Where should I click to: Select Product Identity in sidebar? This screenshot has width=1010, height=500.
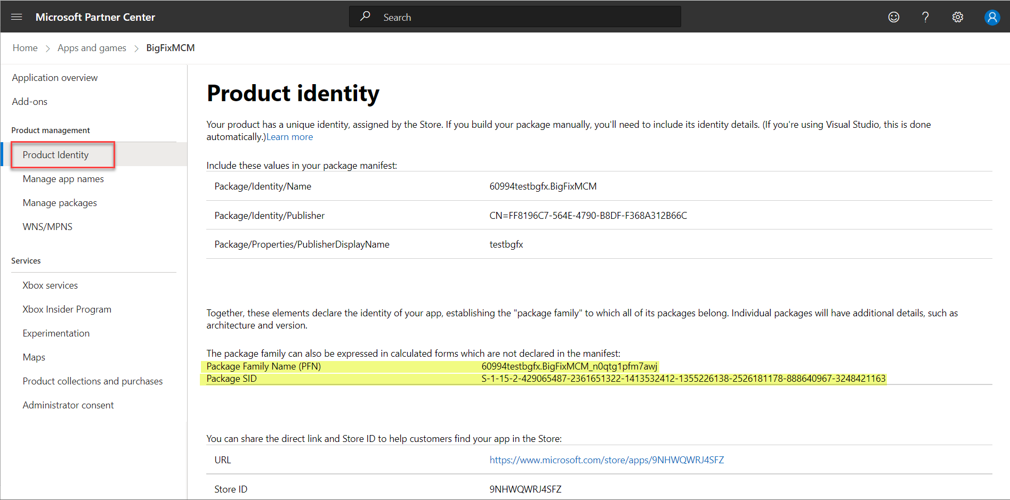coord(56,155)
